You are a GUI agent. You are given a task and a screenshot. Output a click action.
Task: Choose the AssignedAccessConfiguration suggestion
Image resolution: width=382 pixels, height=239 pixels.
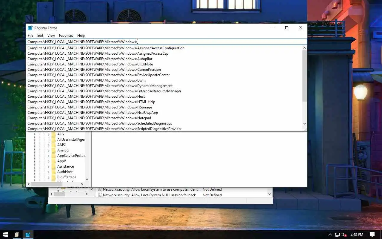[x=164, y=48]
